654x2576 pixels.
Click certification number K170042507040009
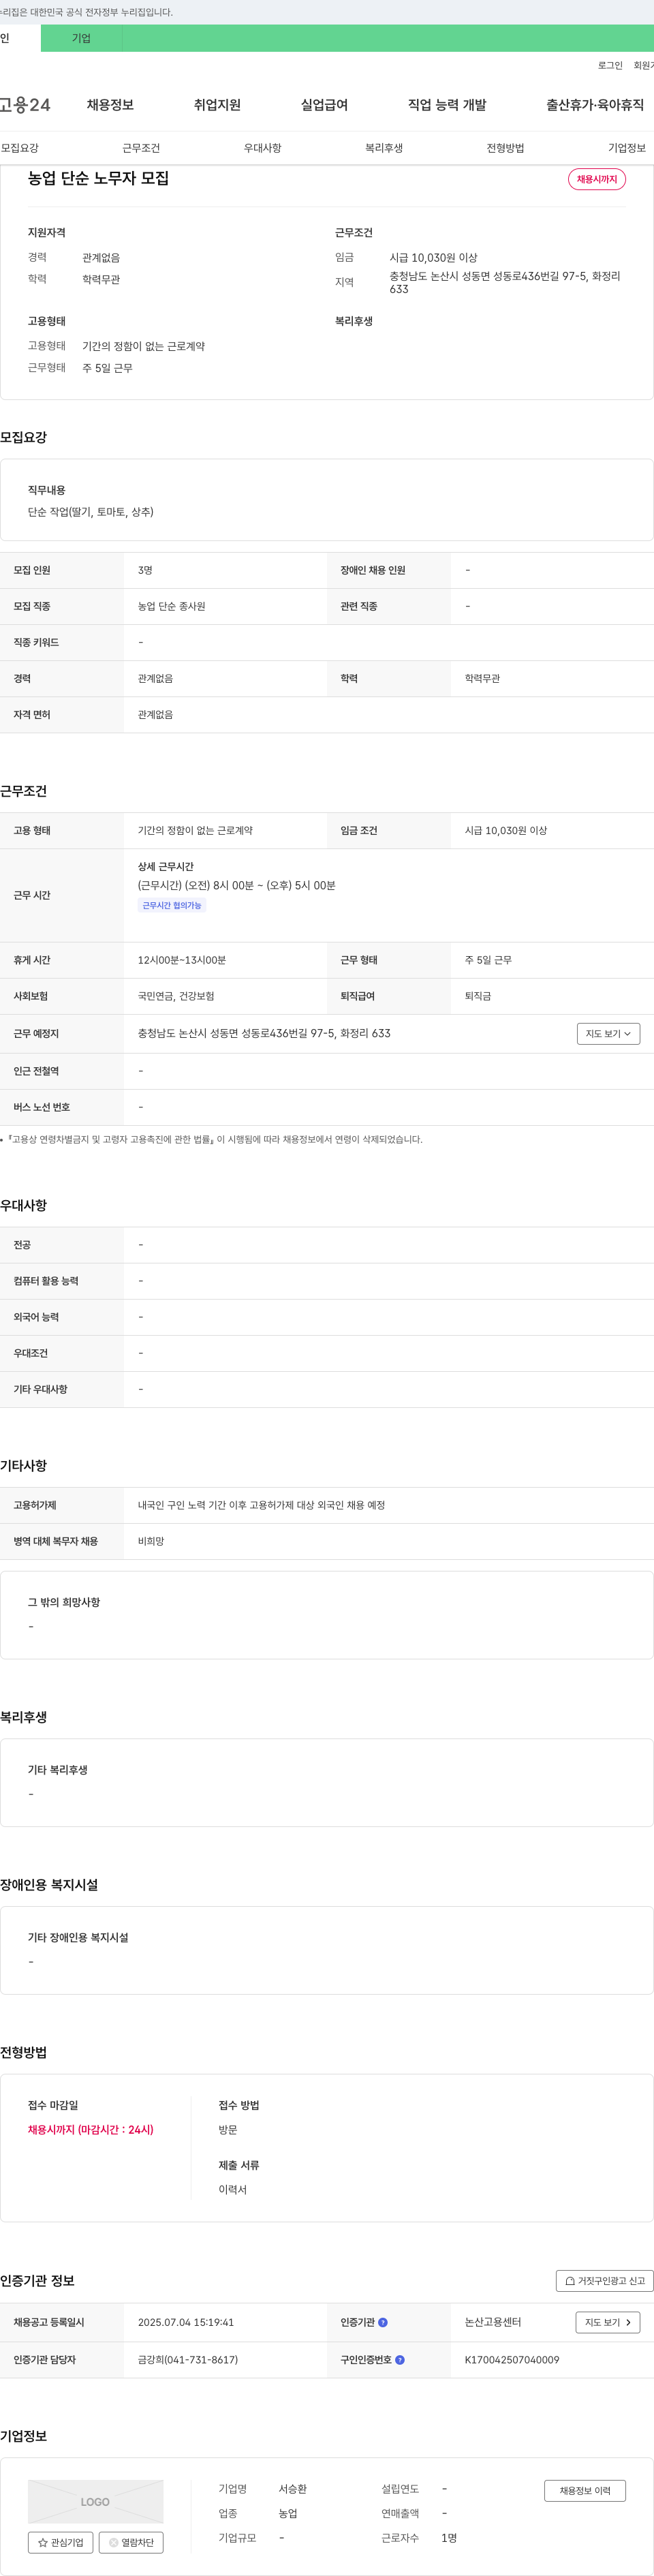pos(512,2359)
